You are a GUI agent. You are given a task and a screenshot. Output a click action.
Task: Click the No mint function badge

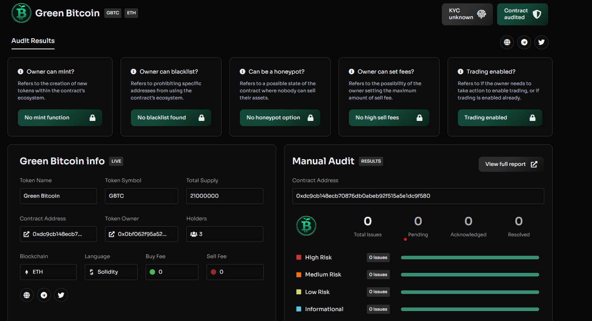click(x=60, y=118)
